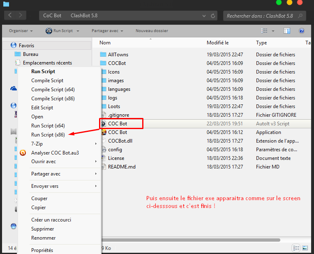The width and height of the screenshot is (314, 254).
Task: Open the view options dropdown arrow
Action: click(273, 31)
